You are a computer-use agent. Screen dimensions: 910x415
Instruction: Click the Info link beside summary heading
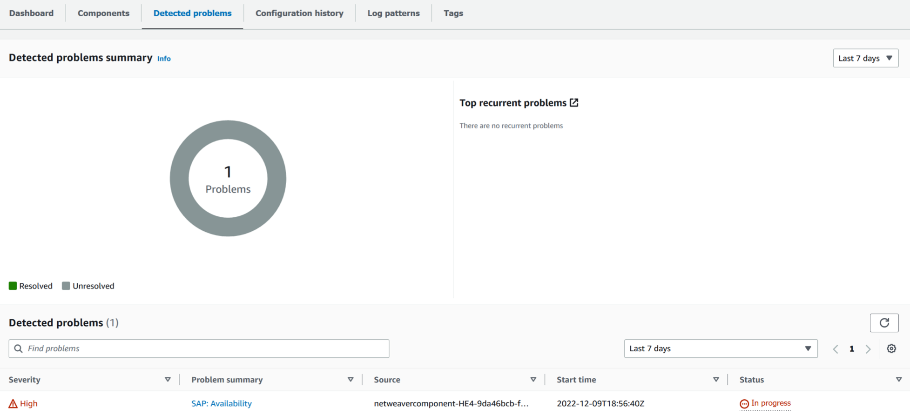(164, 59)
